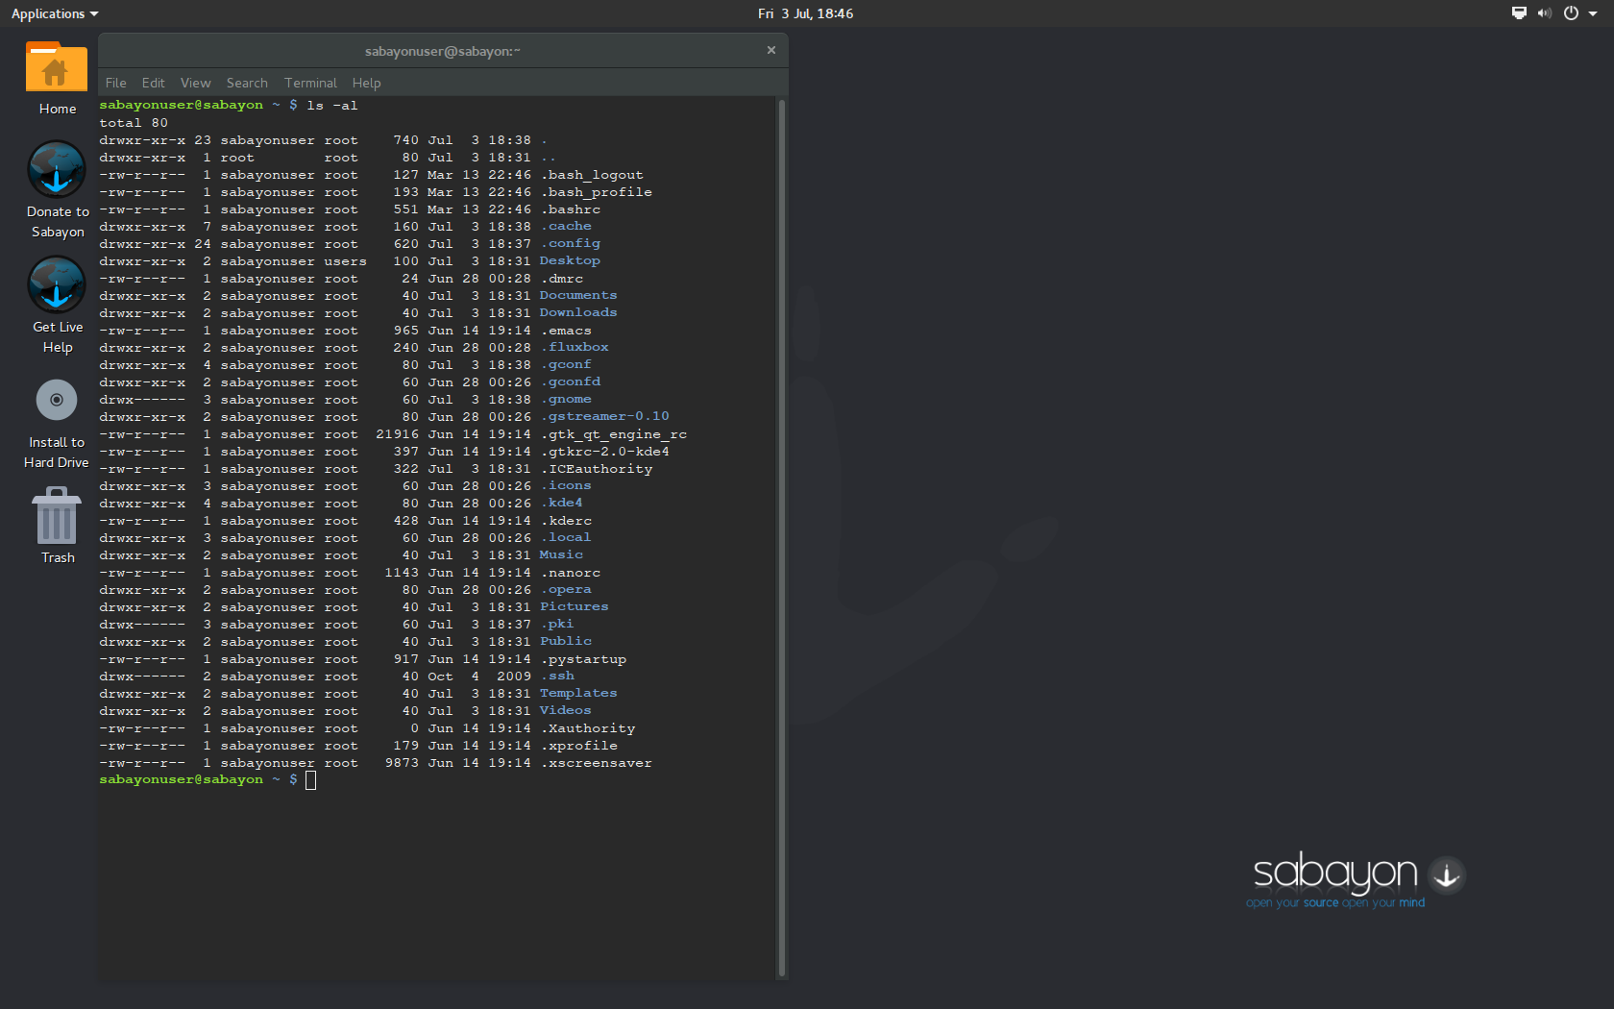Click the '.pki' directory name

(557, 625)
